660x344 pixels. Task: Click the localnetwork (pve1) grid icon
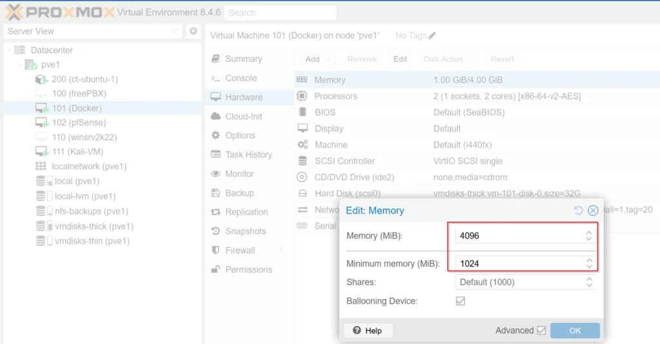tap(41, 167)
